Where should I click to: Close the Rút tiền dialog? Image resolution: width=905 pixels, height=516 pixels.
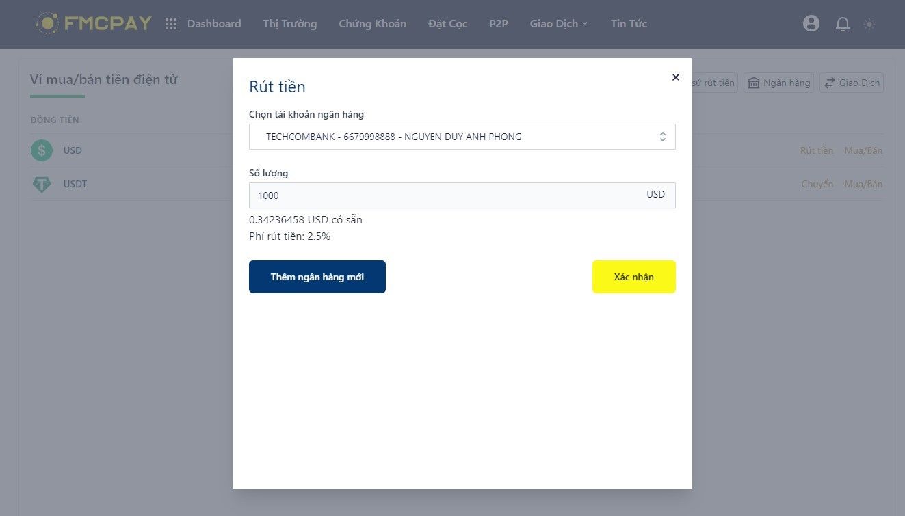(676, 77)
